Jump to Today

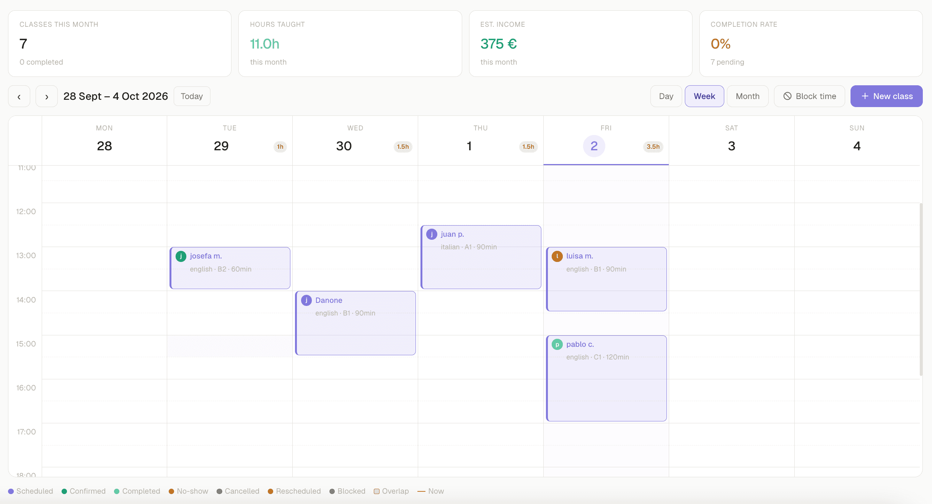[192, 96]
